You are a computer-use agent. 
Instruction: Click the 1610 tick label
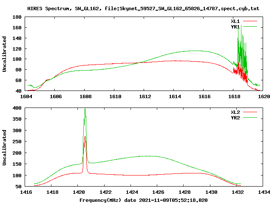click(x=115, y=96)
